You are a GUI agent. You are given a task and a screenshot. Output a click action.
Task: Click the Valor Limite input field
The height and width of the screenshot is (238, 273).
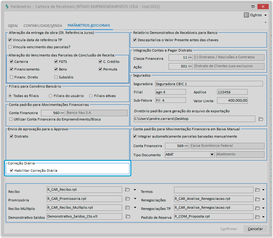(x=232, y=100)
